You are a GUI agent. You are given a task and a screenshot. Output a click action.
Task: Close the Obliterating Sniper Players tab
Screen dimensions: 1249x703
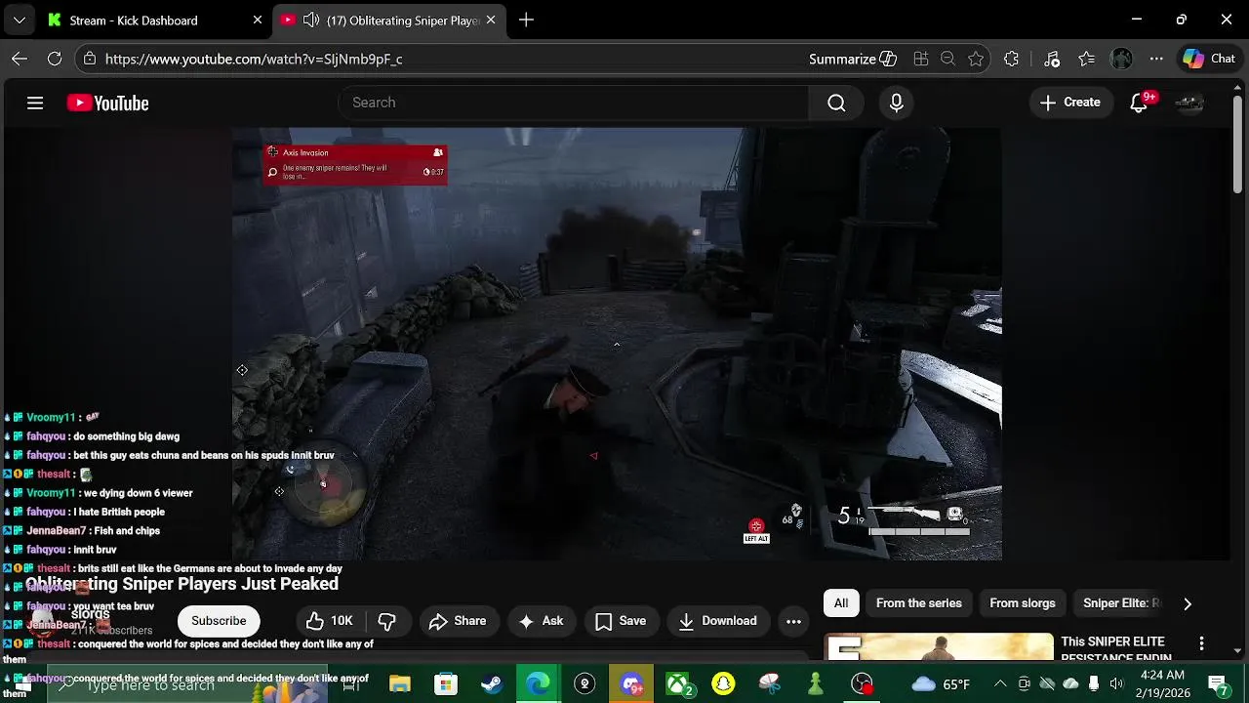click(492, 20)
